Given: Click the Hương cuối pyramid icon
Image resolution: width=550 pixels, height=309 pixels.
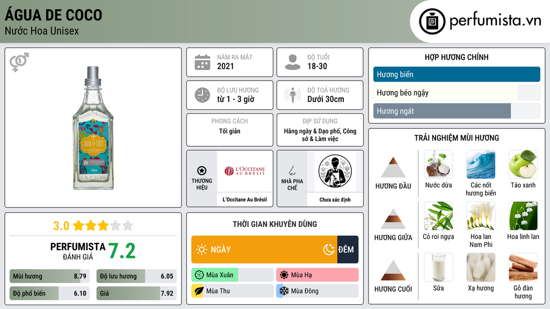Looking at the screenshot, I should [393, 270].
